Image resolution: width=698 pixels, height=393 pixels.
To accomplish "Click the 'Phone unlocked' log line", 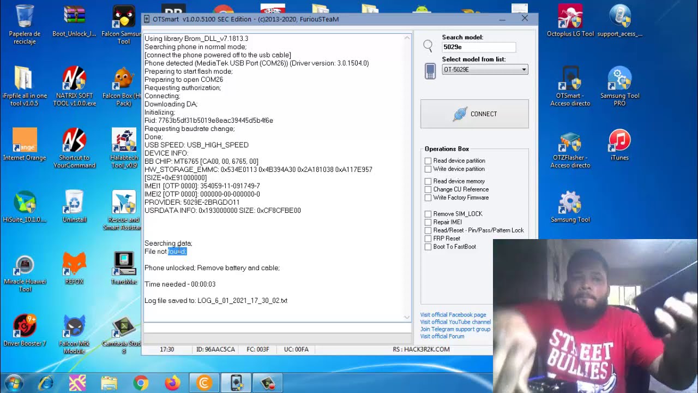I will pos(212,268).
